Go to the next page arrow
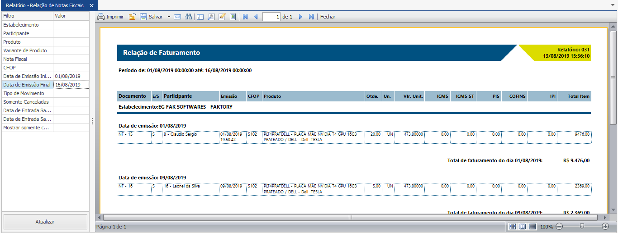The width and height of the screenshot is (618, 233). [x=300, y=17]
